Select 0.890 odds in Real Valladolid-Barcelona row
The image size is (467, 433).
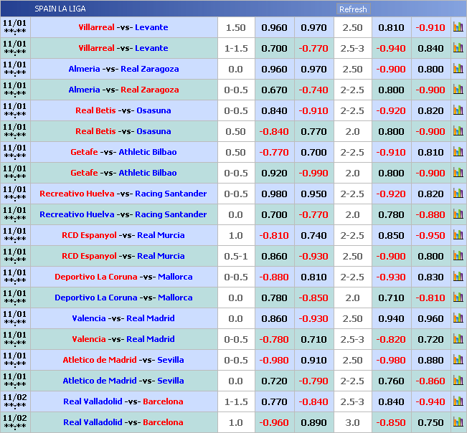point(313,422)
